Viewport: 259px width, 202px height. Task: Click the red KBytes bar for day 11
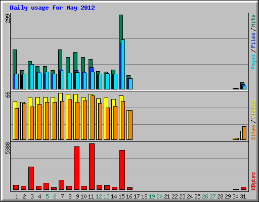tap(92, 167)
